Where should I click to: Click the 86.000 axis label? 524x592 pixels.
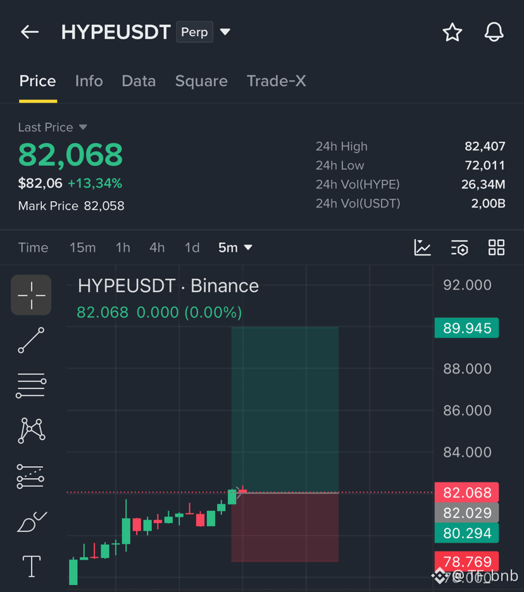pyautogui.click(x=467, y=410)
